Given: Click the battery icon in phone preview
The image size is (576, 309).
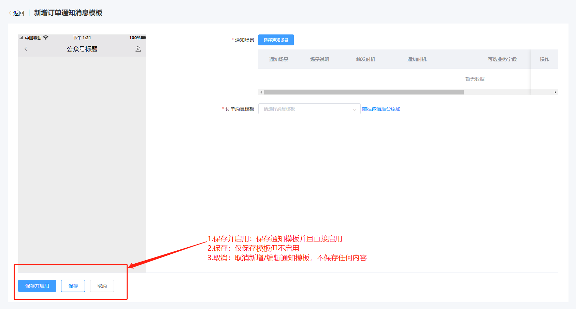Looking at the screenshot, I should click(143, 38).
